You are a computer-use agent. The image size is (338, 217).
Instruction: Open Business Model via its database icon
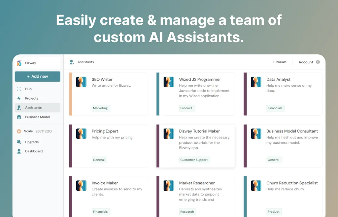click(19, 117)
